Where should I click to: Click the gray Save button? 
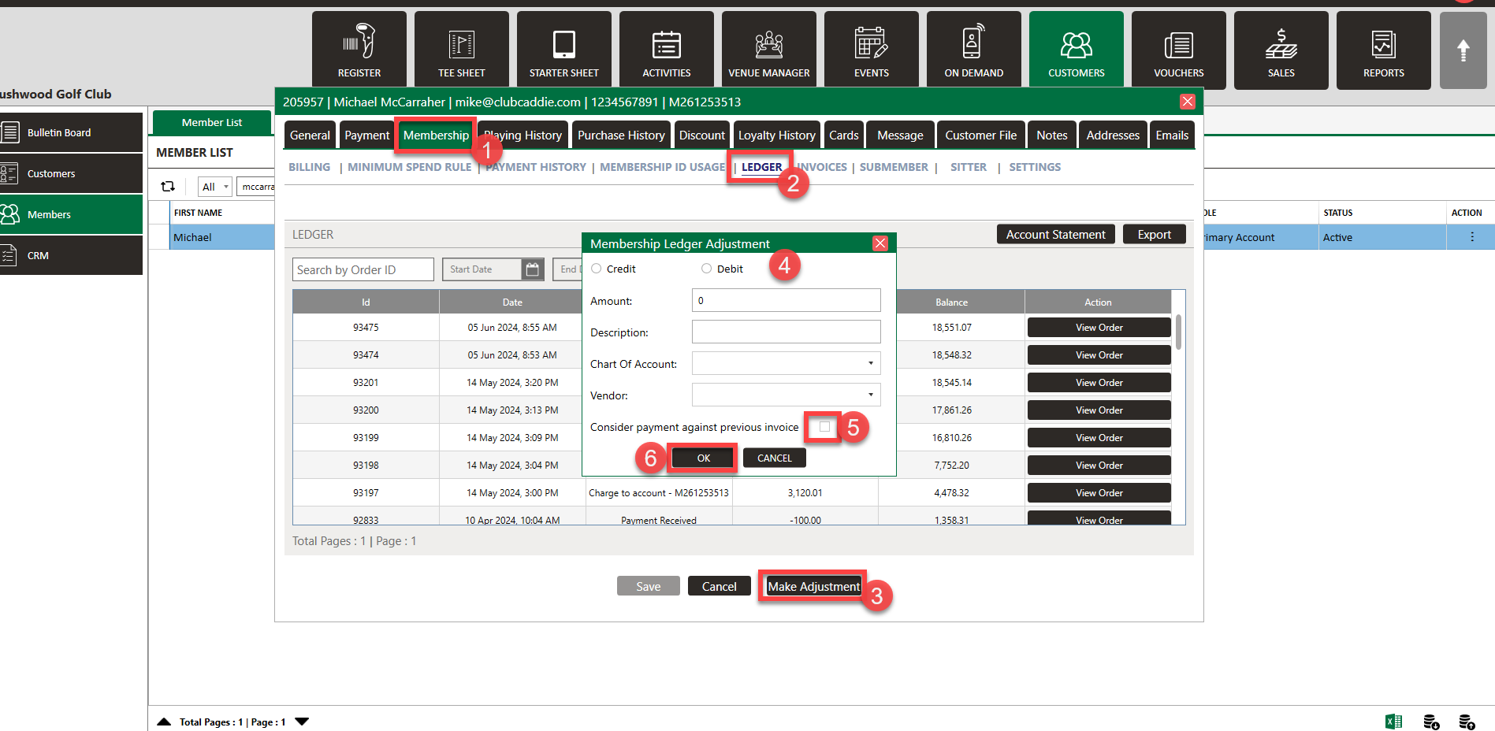(649, 586)
